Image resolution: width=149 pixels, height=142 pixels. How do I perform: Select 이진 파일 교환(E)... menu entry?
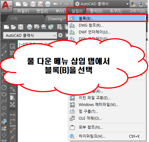click(107, 98)
